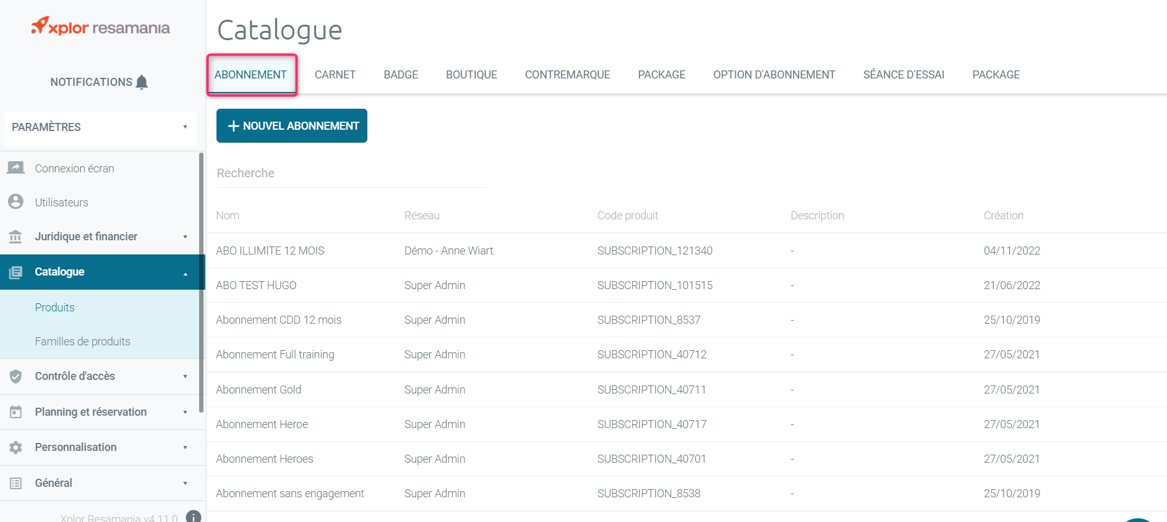This screenshot has width=1167, height=522.
Task: Expand Juridique et financier arrow
Action: [185, 237]
